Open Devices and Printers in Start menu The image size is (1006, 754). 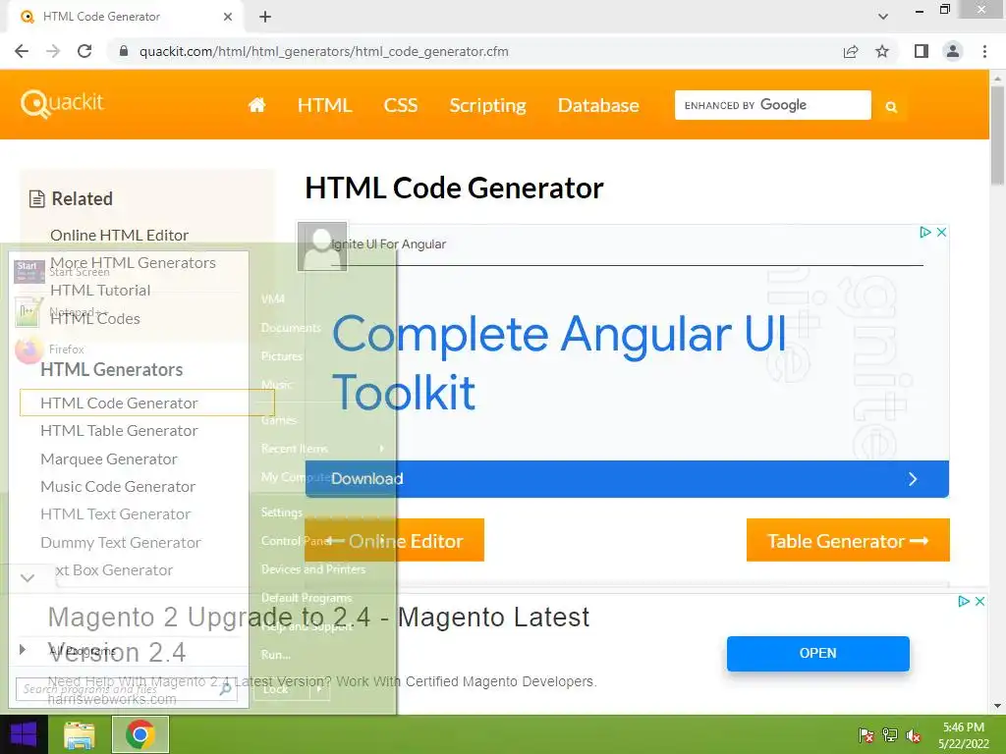pos(313,568)
